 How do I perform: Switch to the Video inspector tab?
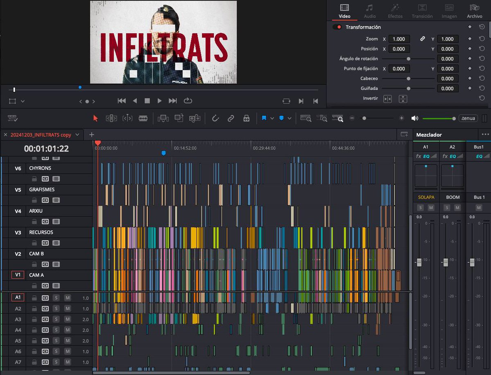pyautogui.click(x=345, y=11)
